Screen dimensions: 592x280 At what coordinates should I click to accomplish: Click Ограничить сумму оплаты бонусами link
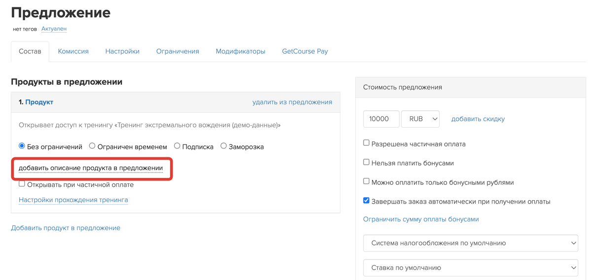[421, 219]
